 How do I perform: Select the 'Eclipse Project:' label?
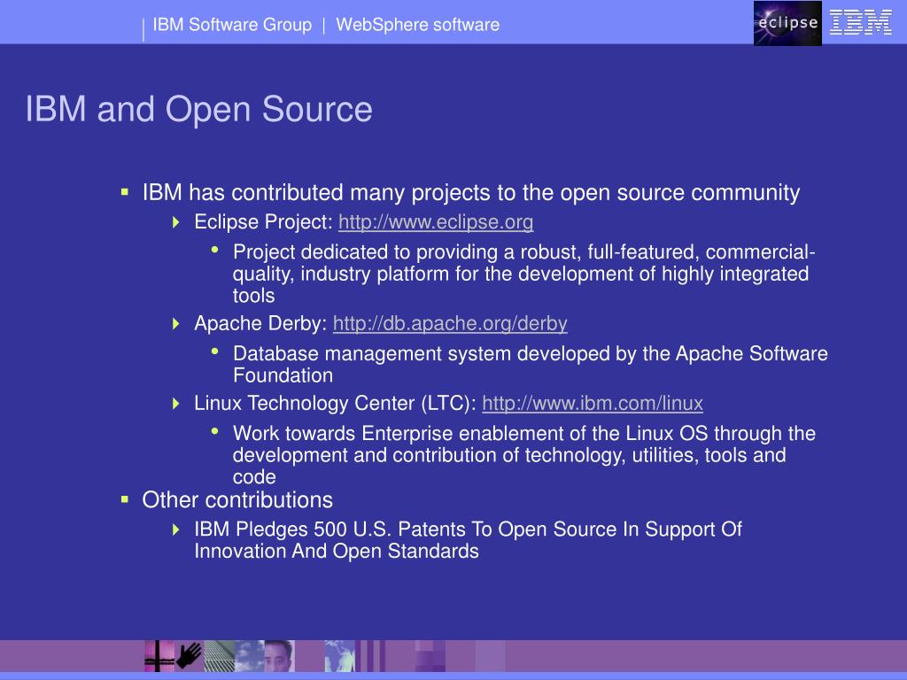(x=264, y=222)
